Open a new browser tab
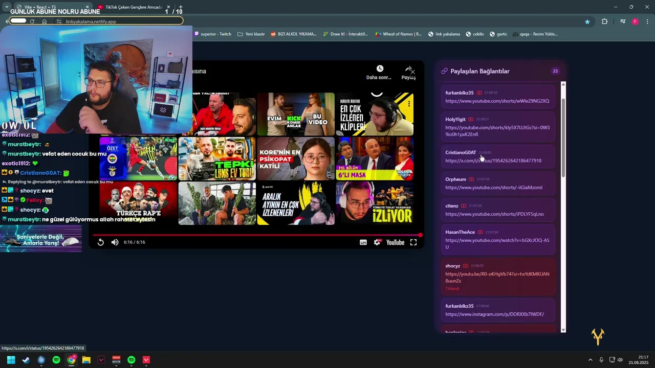The width and height of the screenshot is (655, 368). pos(181,7)
